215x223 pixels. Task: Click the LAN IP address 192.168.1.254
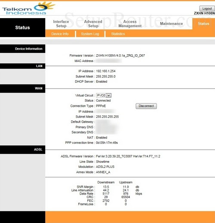click(106, 71)
